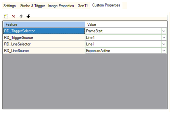Expand the FrameStart value dropdown
Image resolution: width=172 pixels, height=115 pixels.
[x=164, y=31]
